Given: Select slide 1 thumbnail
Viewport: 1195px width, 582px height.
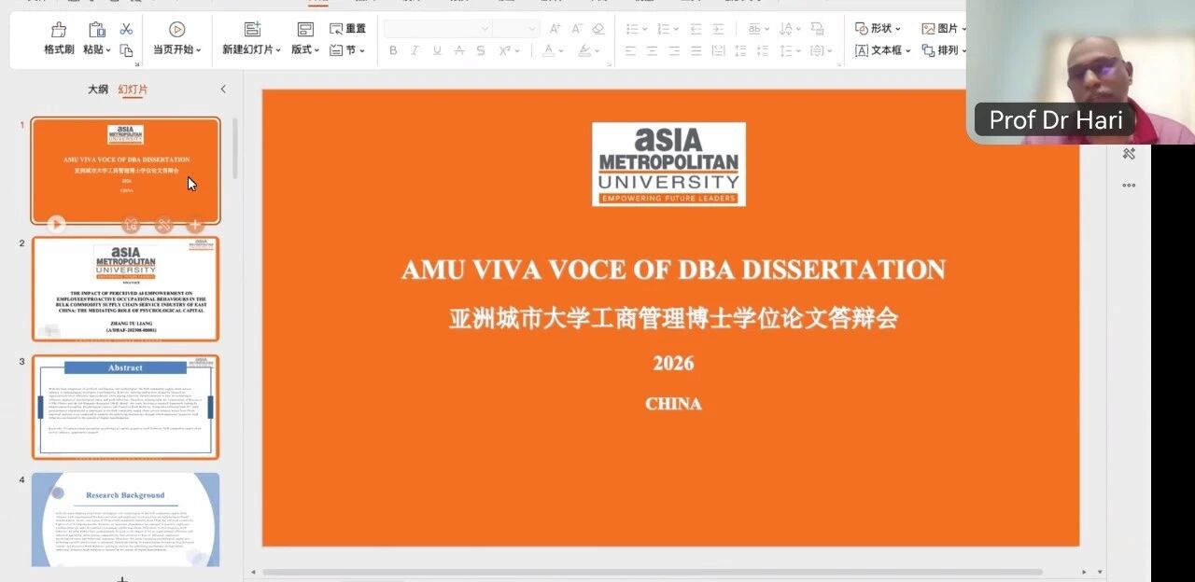Looking at the screenshot, I should pos(126,171).
